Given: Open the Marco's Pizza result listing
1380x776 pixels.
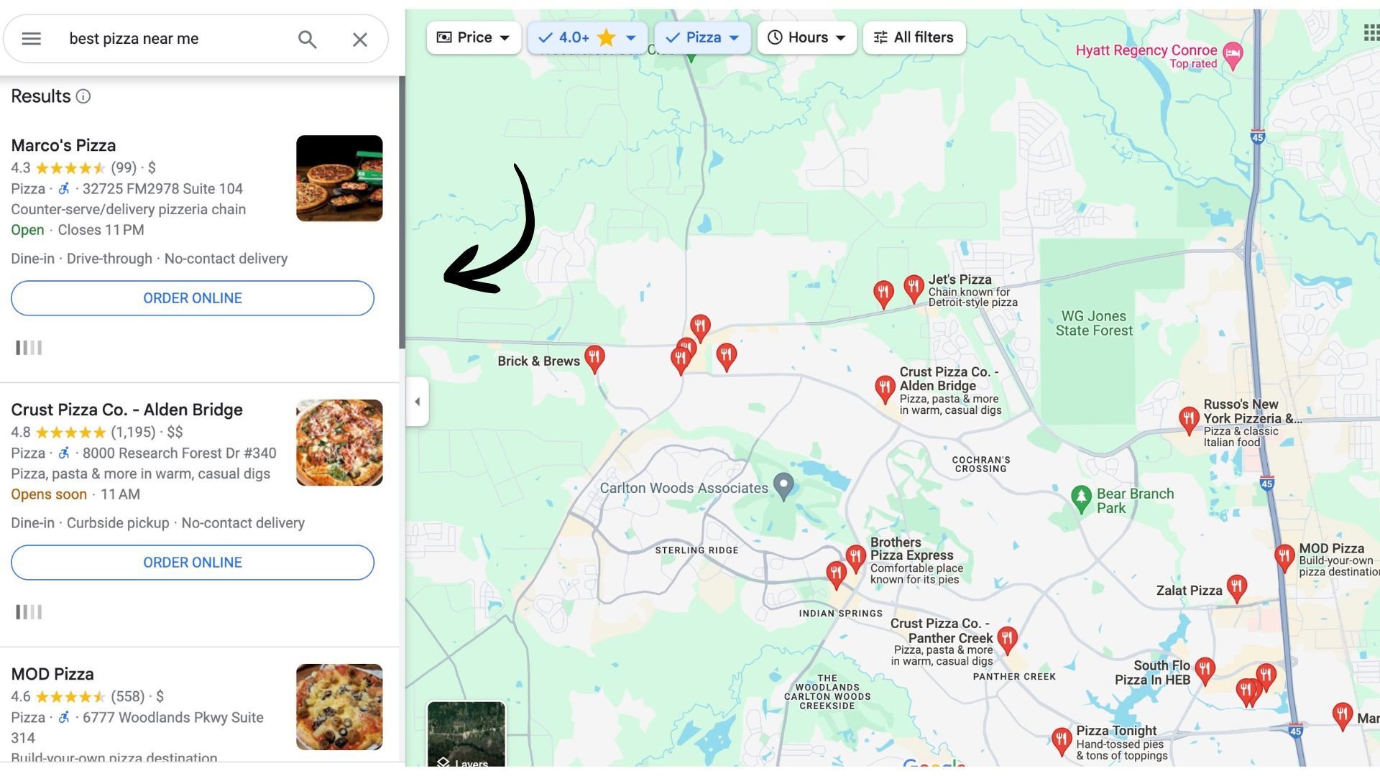Looking at the screenshot, I should 63,145.
